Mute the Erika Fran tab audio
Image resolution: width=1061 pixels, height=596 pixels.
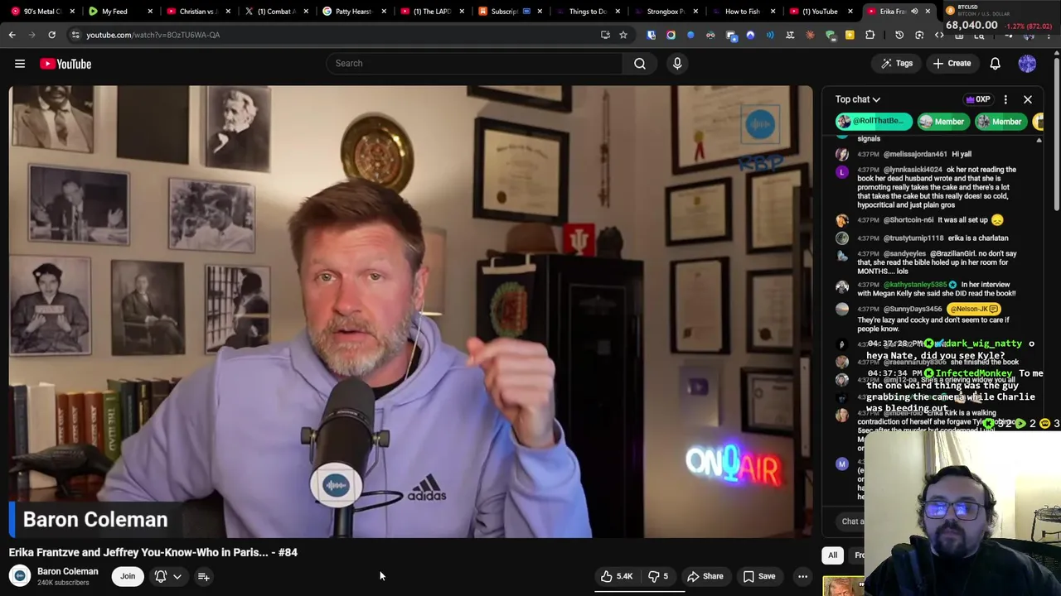coord(914,12)
